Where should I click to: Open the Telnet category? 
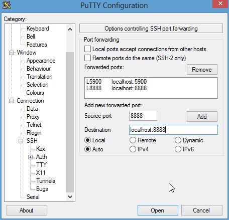(x=34, y=125)
